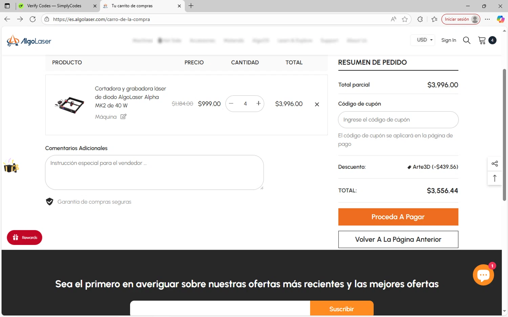Open the share icon on the right edge
Viewport: 508px width, 317px height.
tap(495, 164)
